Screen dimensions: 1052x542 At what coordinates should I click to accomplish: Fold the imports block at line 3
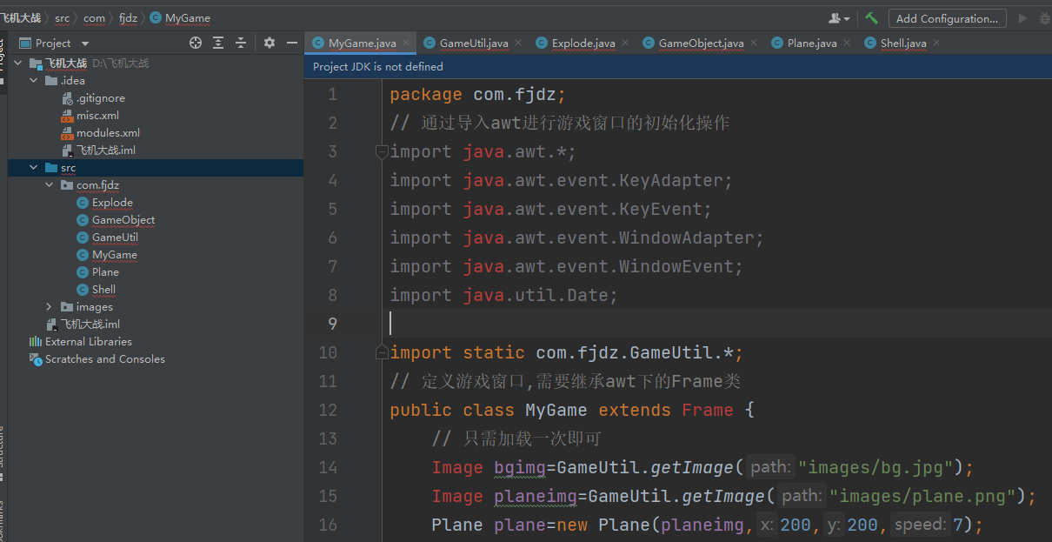click(x=381, y=152)
